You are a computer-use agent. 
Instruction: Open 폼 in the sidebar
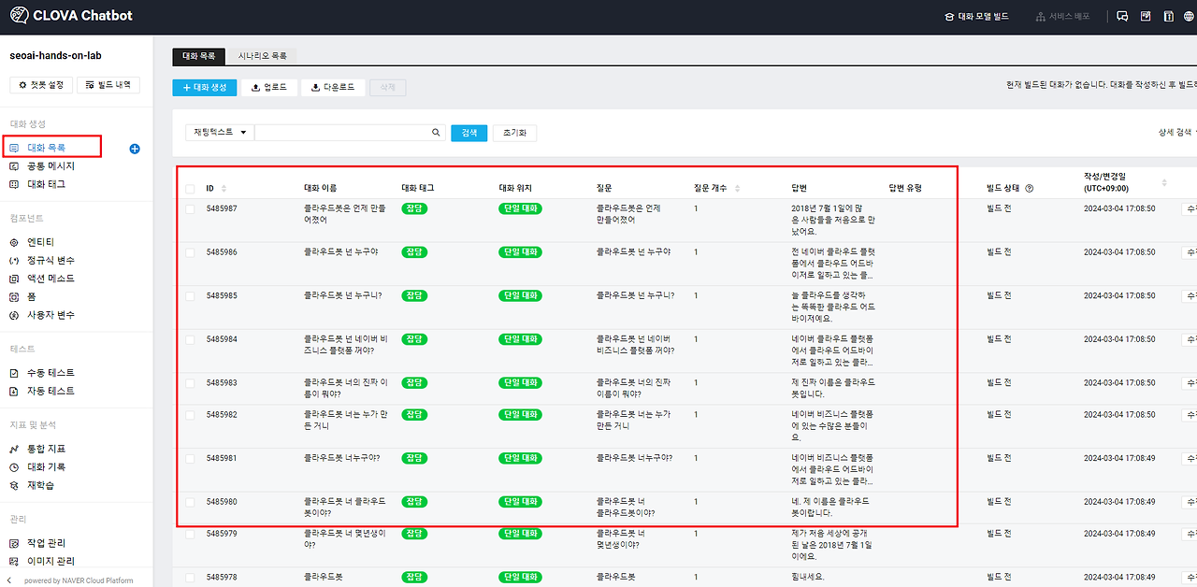32,296
